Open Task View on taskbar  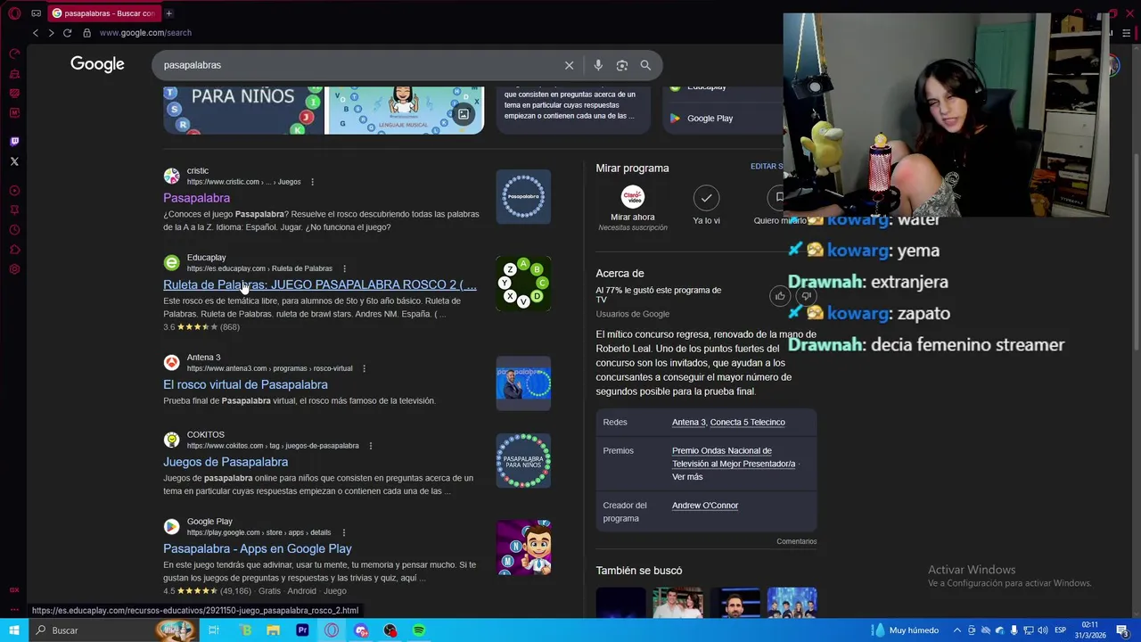point(214,630)
